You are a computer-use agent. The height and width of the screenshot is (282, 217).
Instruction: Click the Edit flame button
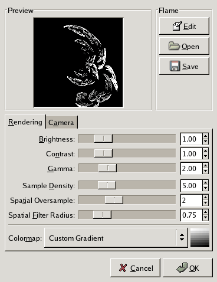click(x=184, y=26)
